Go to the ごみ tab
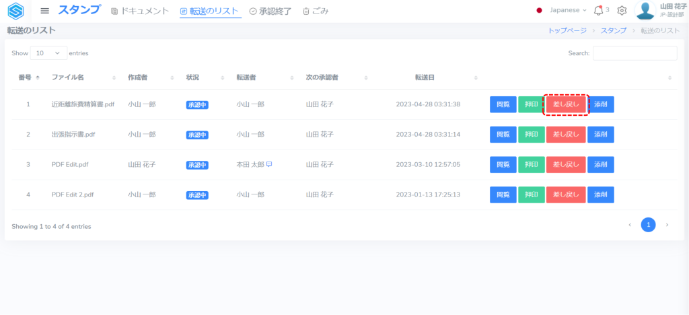This screenshot has width=689, height=315. point(316,11)
